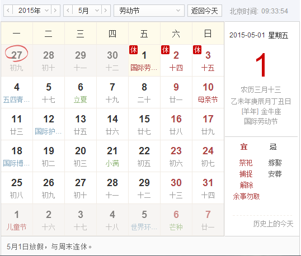The image size is (301, 256).
Task: Click the 休 holiday badge on May 3
Action: coord(197,50)
